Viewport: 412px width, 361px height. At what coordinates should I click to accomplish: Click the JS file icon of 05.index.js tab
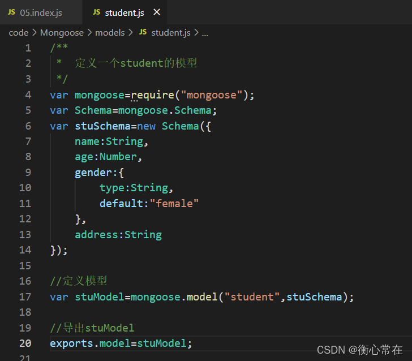click(x=11, y=12)
